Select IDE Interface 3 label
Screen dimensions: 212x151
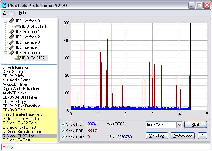pos(28,42)
